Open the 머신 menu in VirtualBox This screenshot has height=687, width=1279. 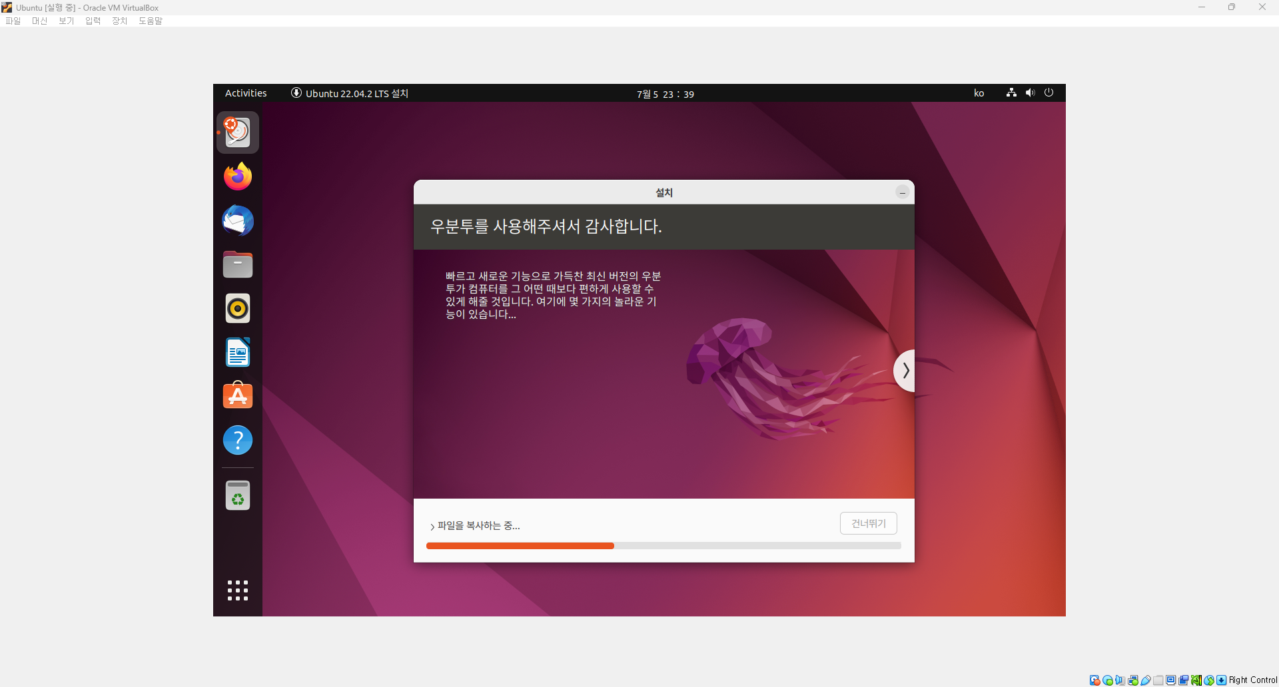coord(40,21)
